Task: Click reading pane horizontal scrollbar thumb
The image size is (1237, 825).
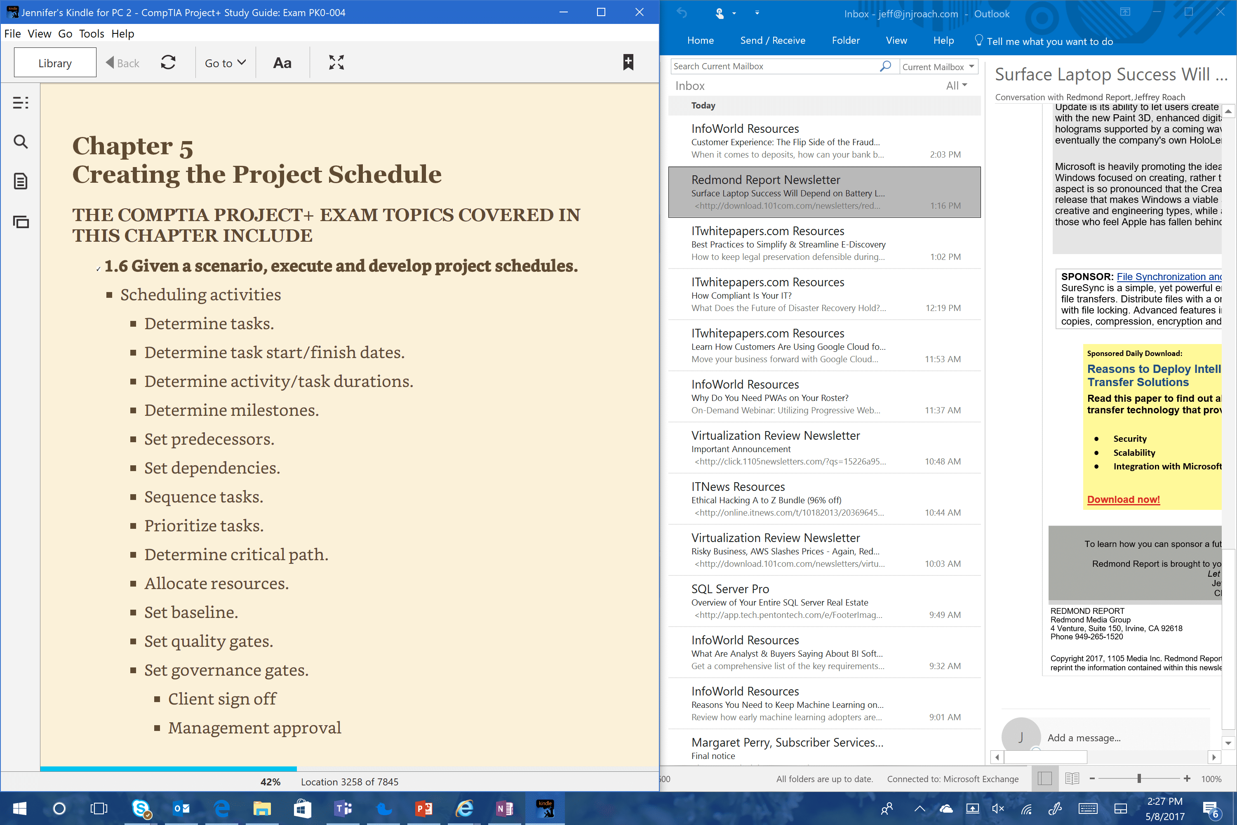Action: (x=1046, y=757)
